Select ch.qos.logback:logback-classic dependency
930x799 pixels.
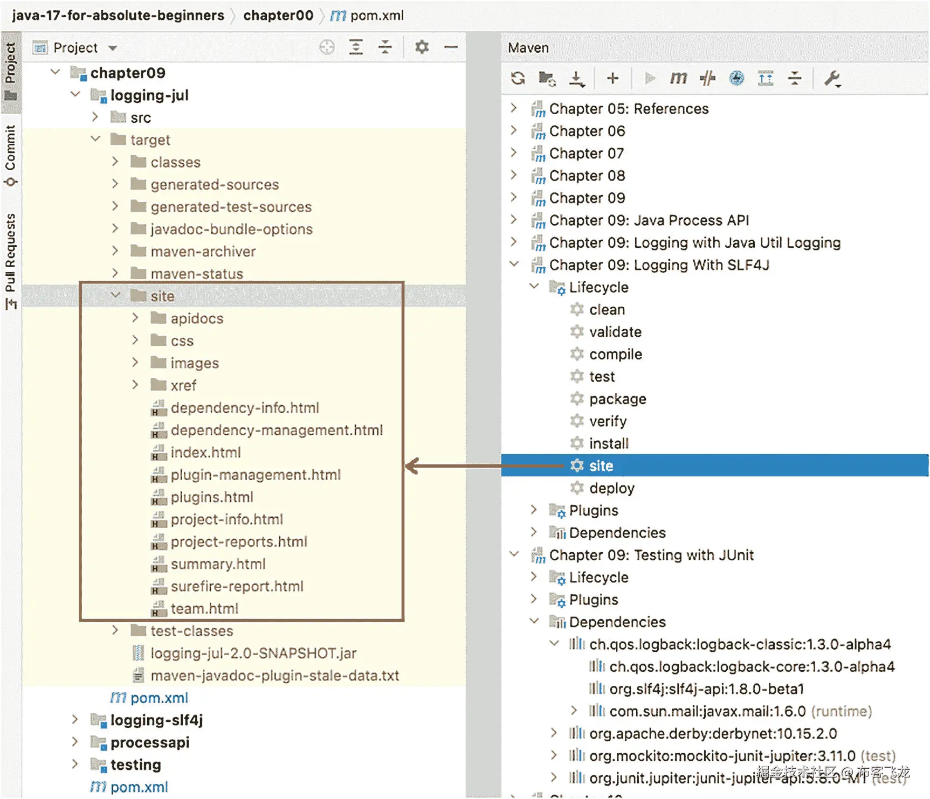[x=740, y=644]
